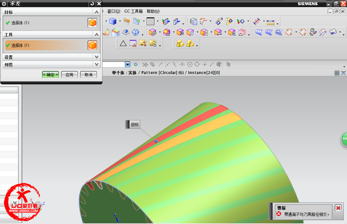
Task: Click the through-curve mesh surface icon
Action: click(269, 33)
